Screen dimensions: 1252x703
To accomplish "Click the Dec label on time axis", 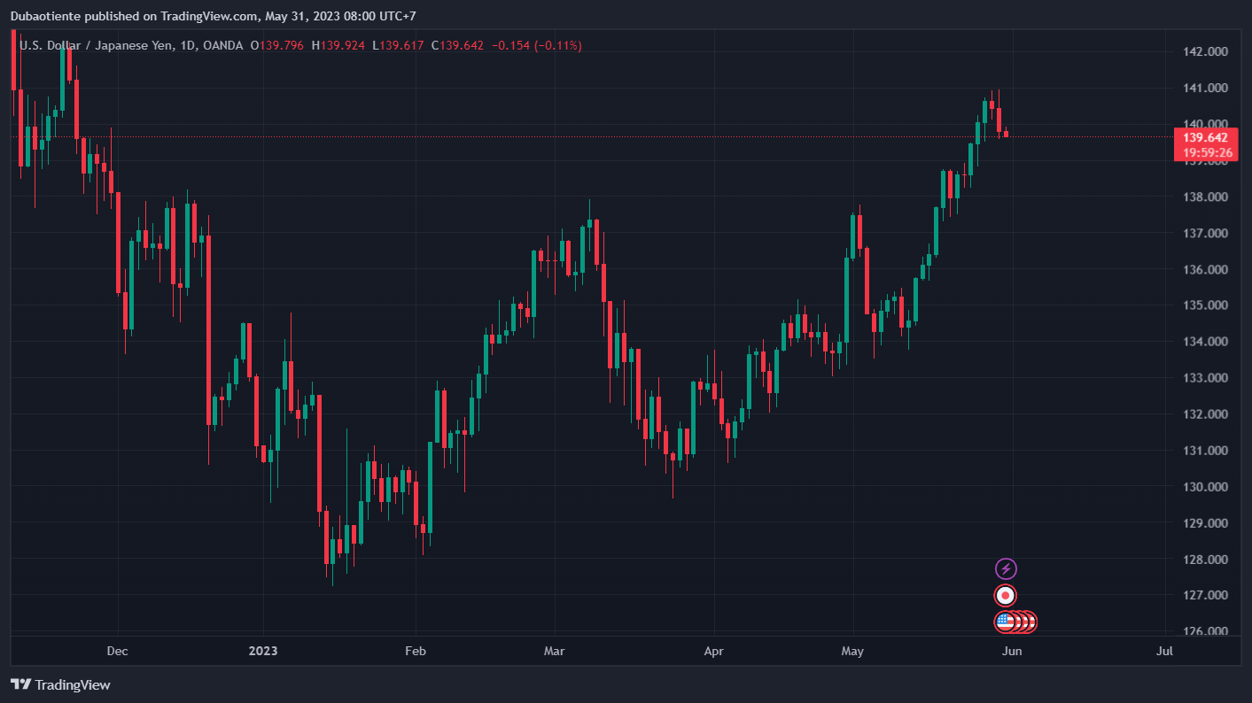I will coord(117,651).
